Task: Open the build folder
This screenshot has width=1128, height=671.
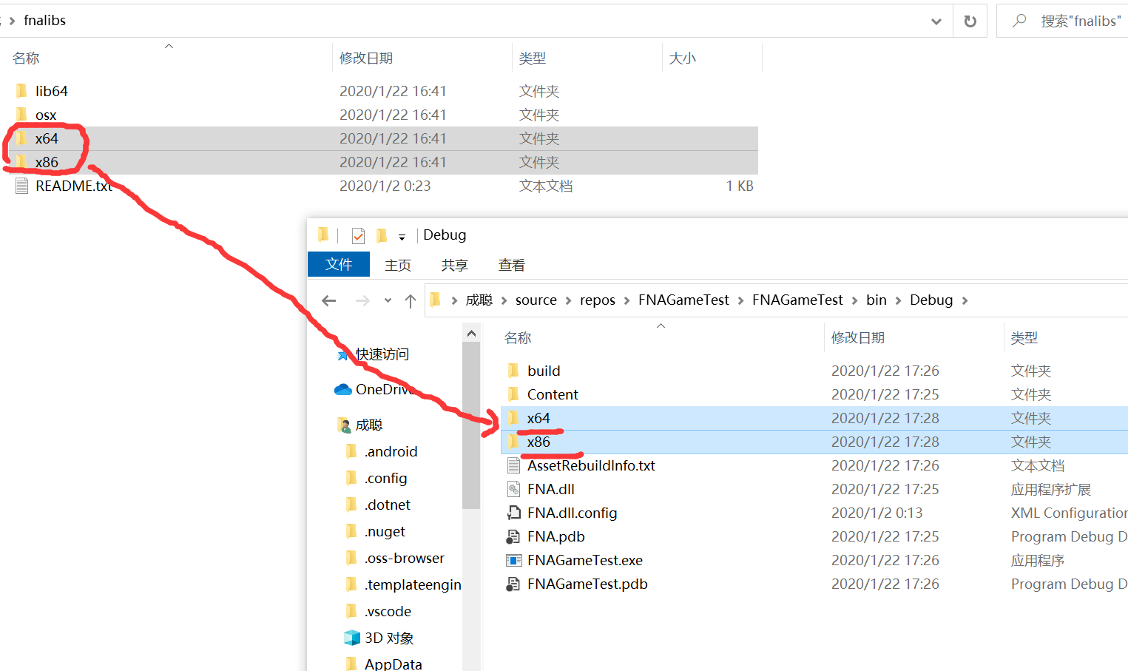Action: [x=544, y=371]
